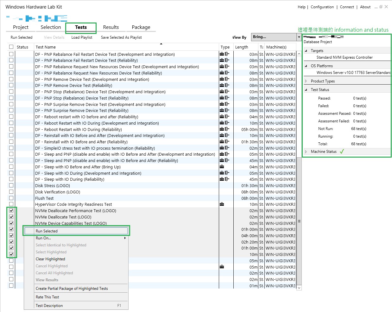Click the Load Playlist button
This screenshot has width=392, height=312.
click(x=82, y=37)
